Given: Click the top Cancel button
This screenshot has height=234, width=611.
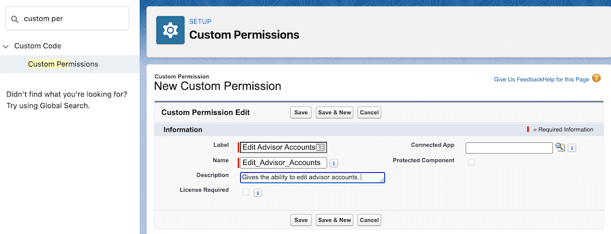Looking at the screenshot, I should (x=369, y=112).
